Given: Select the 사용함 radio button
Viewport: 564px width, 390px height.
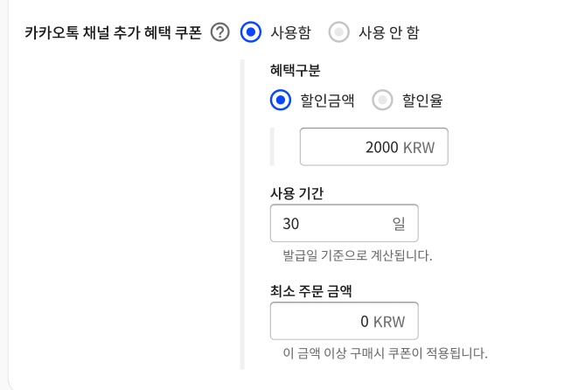Looking at the screenshot, I should click(250, 33).
